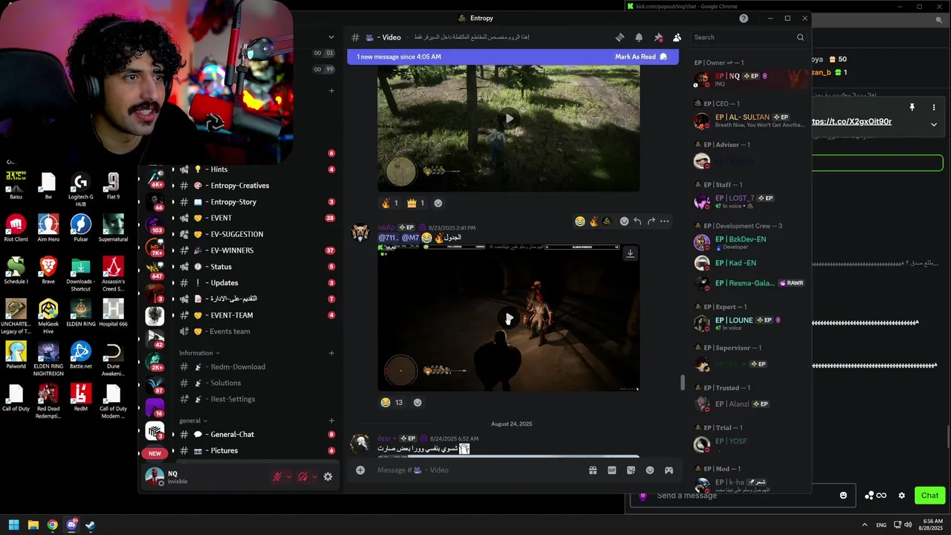This screenshot has height=535, width=951.
Task: Open the sticker picker
Action: click(631, 470)
